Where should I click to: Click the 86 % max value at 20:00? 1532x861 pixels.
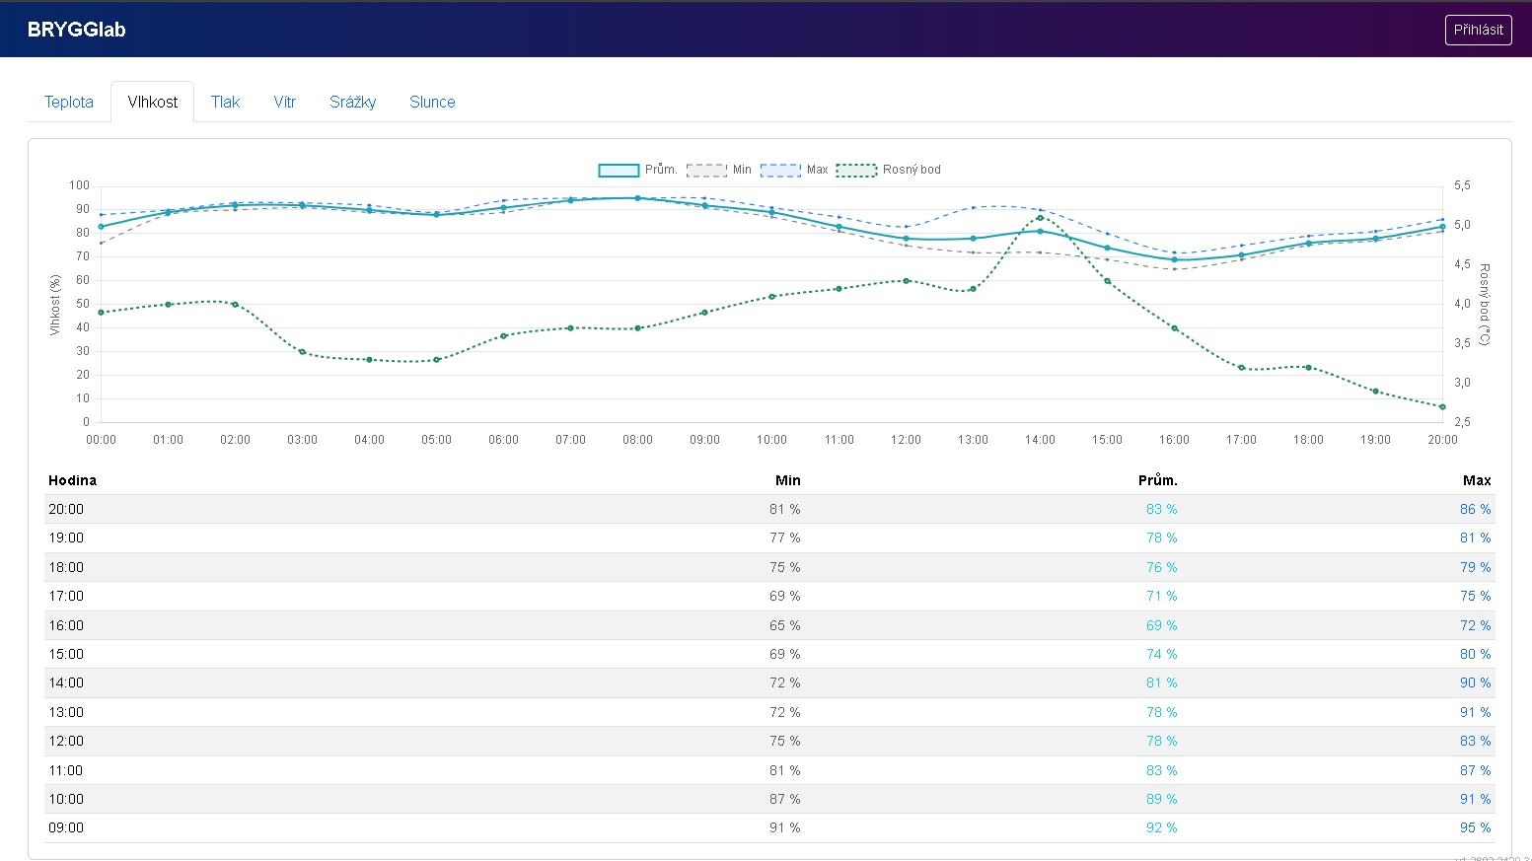[x=1476, y=509]
